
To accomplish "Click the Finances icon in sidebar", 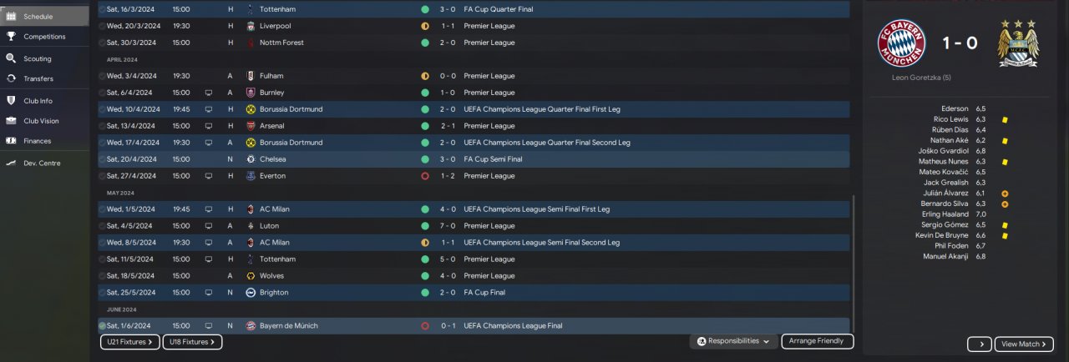I will (11, 141).
